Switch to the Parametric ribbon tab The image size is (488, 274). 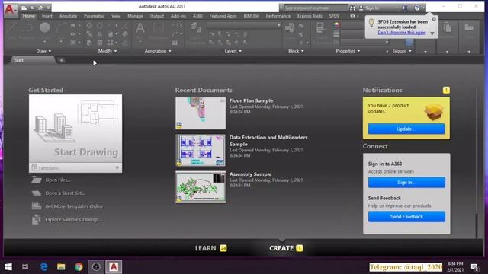coord(94,16)
